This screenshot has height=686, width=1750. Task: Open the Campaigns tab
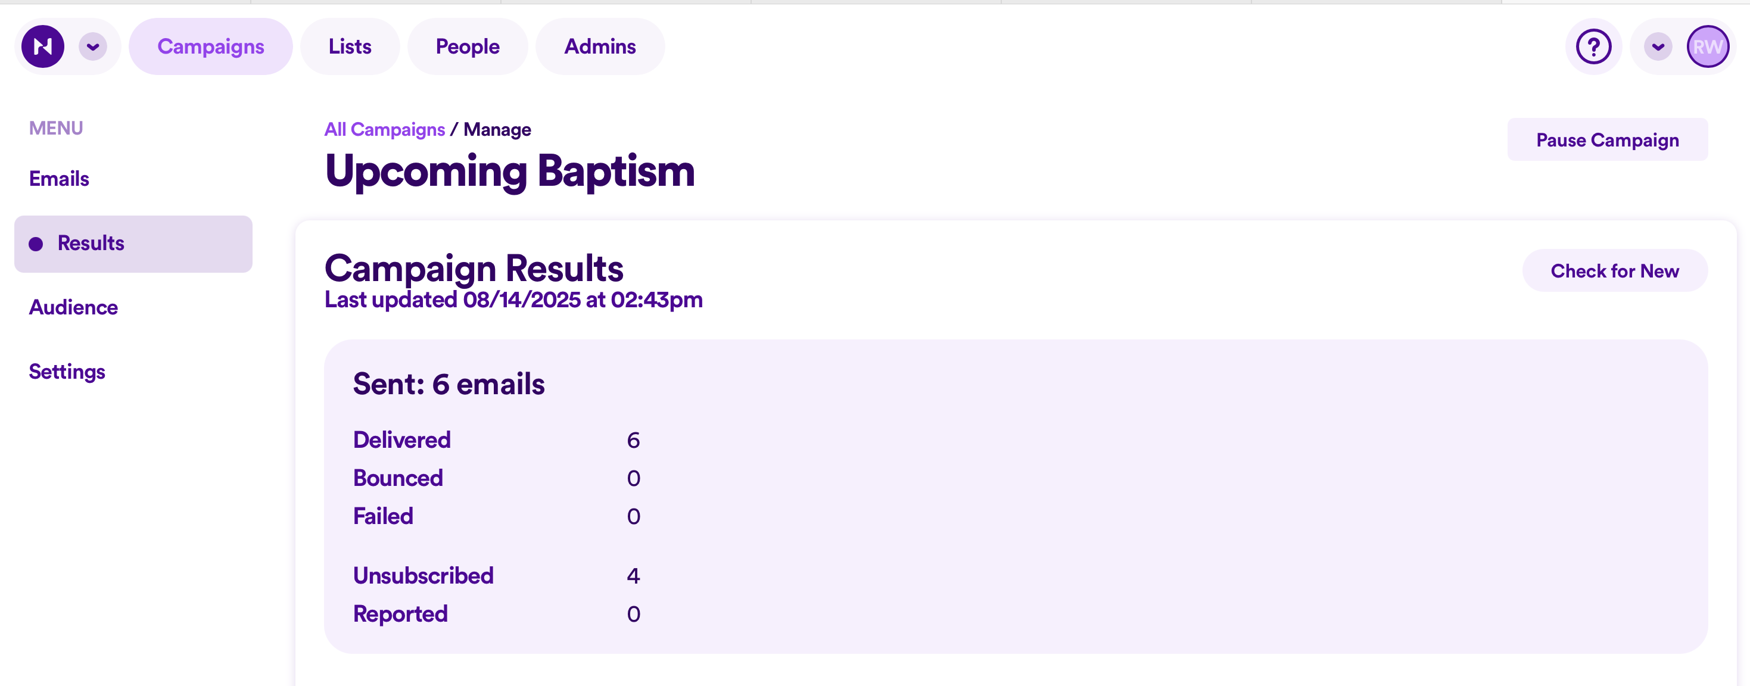point(211,47)
